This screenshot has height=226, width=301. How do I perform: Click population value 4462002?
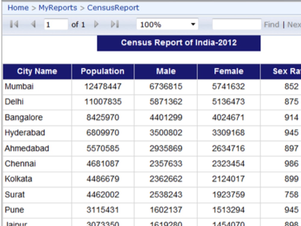103,195
